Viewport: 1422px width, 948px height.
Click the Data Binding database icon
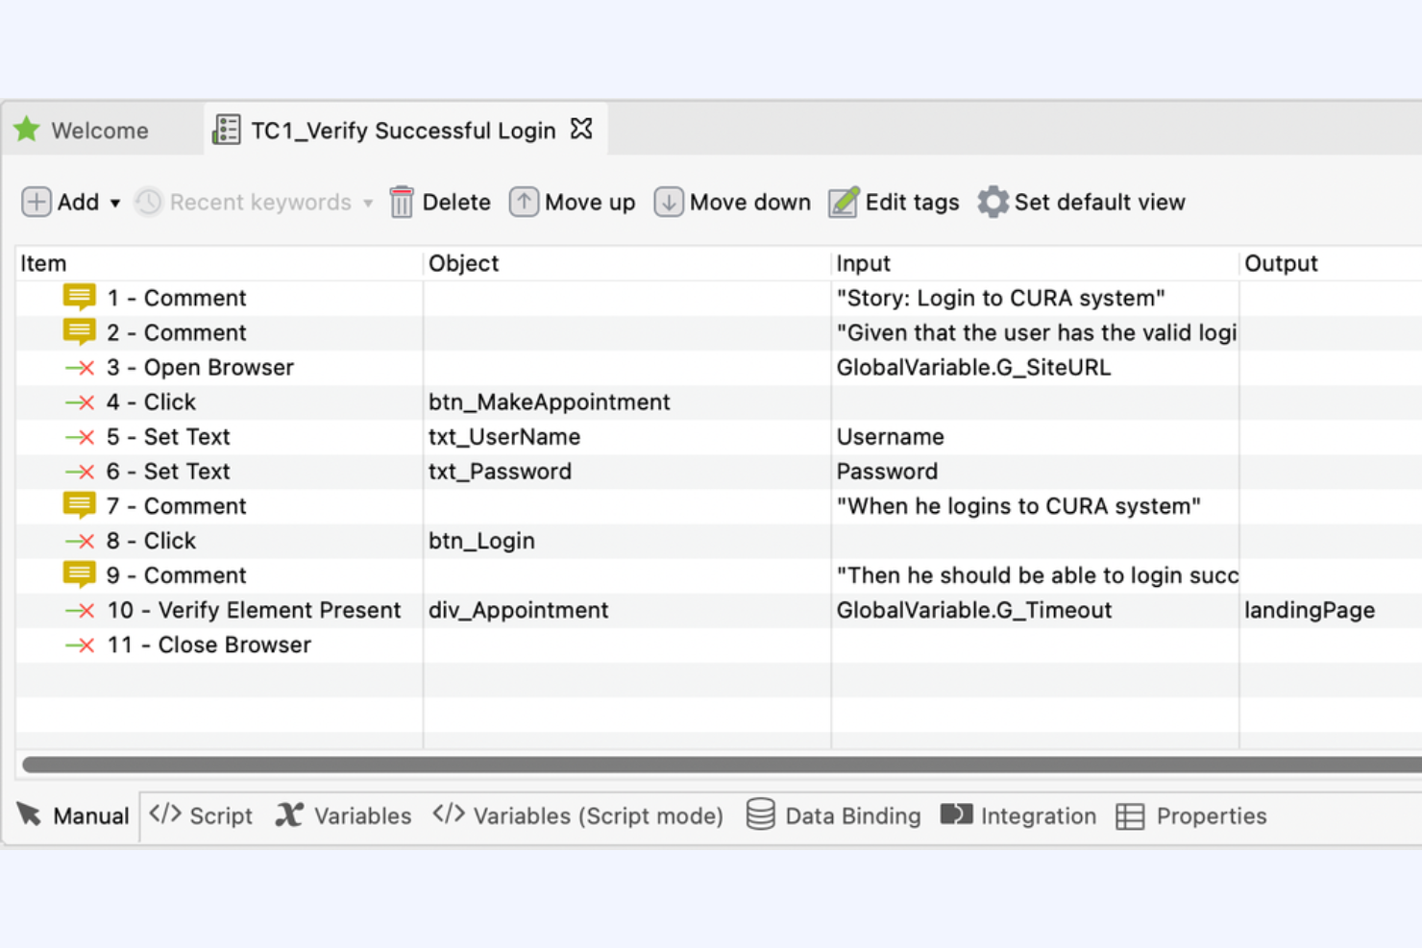click(x=759, y=814)
